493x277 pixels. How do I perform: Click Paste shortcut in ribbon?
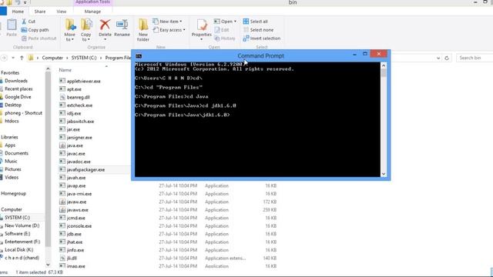point(39,38)
